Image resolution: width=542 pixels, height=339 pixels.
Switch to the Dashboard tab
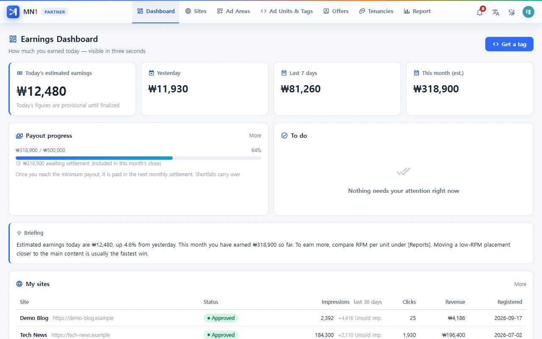click(x=156, y=11)
